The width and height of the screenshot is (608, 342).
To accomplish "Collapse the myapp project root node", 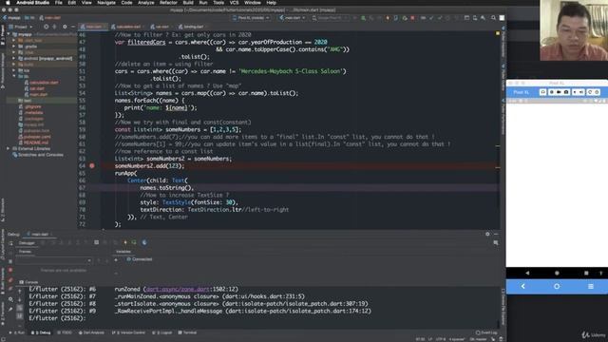I will (x=9, y=34).
